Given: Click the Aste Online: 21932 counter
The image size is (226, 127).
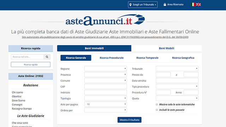Looking at the screenshot, I should point(31,76).
